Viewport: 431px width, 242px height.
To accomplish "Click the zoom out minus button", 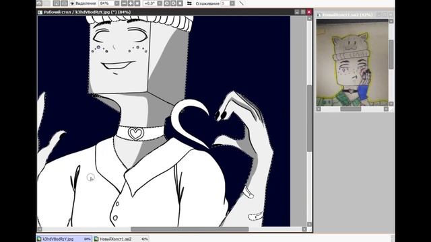I will pyautogui.click(x=124, y=3).
